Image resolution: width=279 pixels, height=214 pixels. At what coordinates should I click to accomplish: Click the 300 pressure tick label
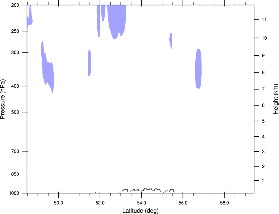15,52
